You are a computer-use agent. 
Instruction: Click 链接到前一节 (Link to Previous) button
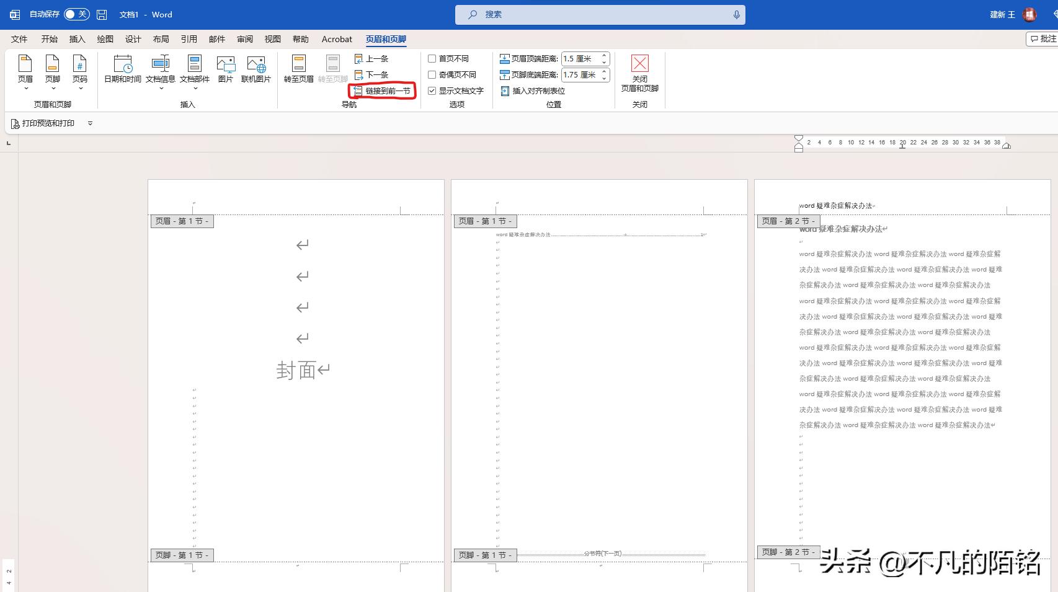382,91
